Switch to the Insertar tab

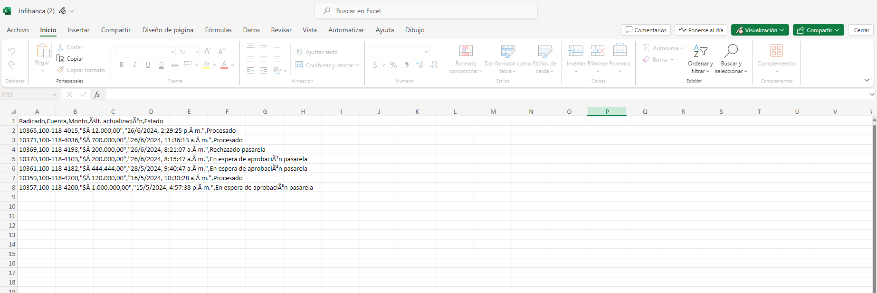coord(78,30)
